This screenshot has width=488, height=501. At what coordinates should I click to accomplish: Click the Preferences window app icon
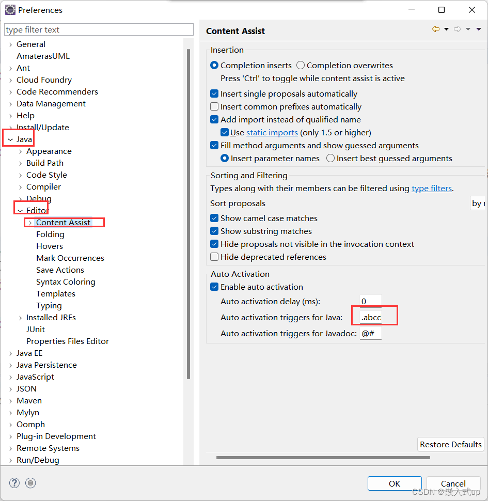click(x=10, y=10)
